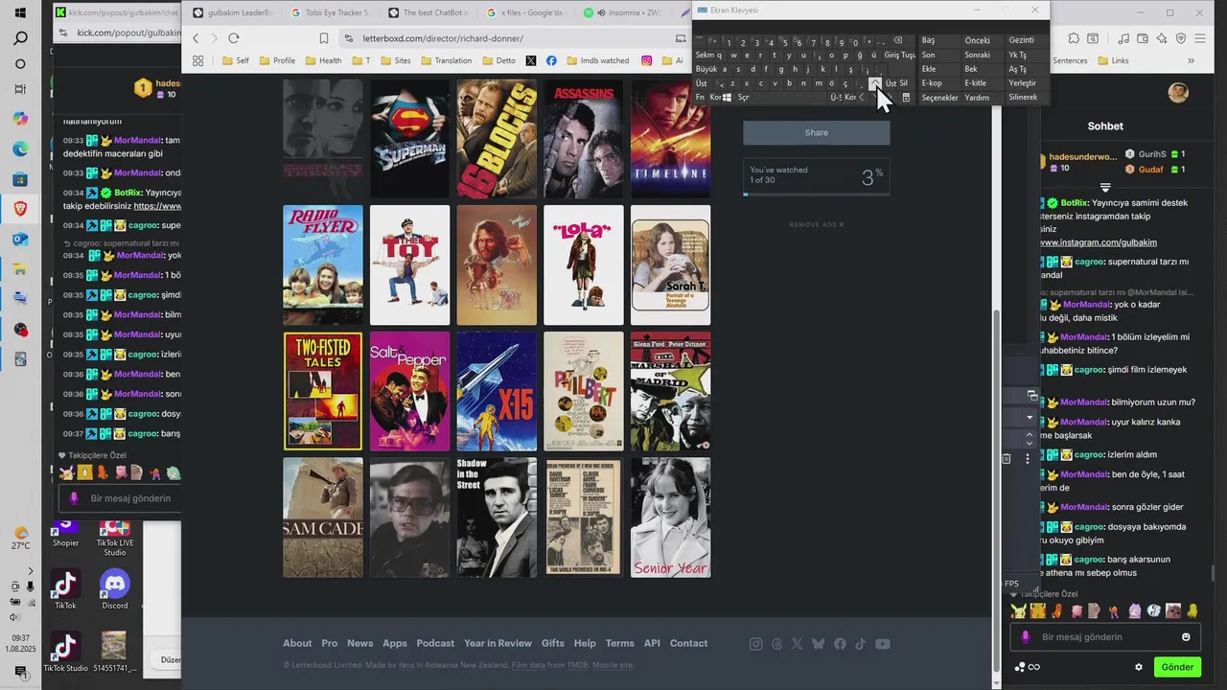Click the up stepper arrow in side panel
This screenshot has width=1227, height=690.
[1030, 433]
